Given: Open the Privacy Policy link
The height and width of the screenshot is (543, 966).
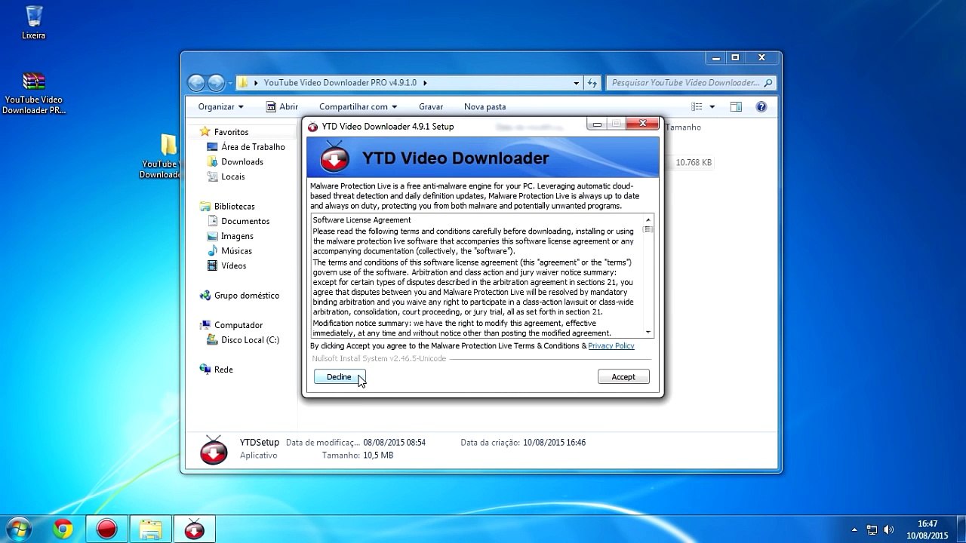Looking at the screenshot, I should [611, 345].
